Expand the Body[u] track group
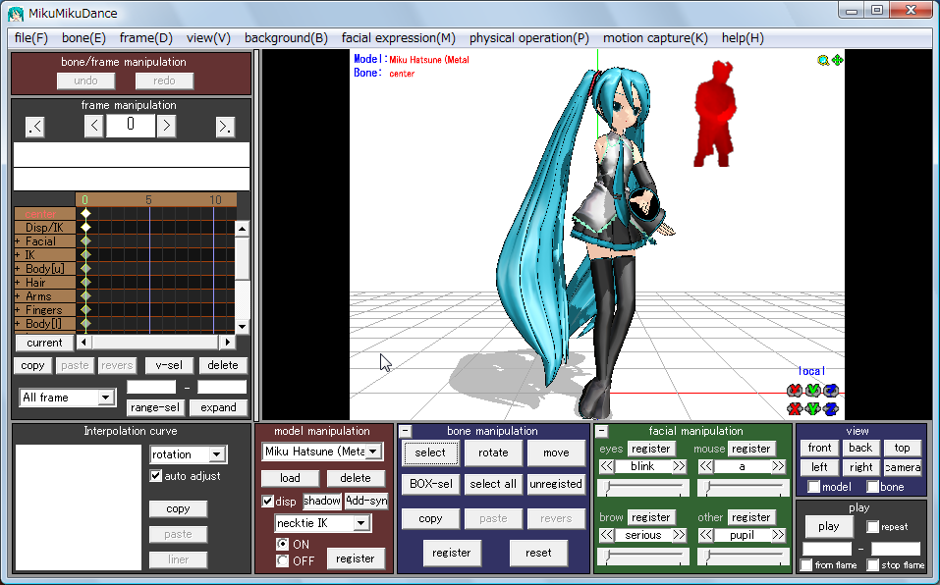 click(x=18, y=269)
